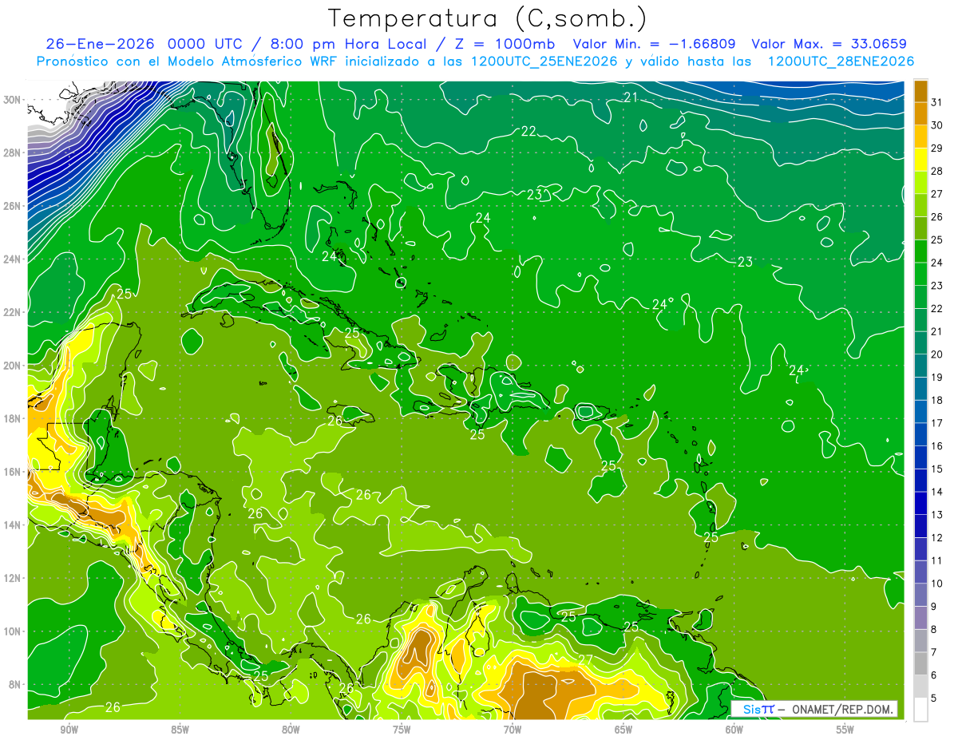This screenshot has width=958, height=740.
Task: Click colorbar scale label "5"
Action: click(x=935, y=698)
